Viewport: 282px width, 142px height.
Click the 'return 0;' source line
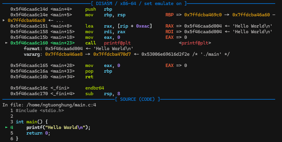(38, 133)
